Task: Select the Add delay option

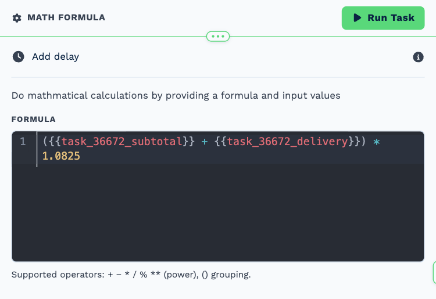Action: 55,57
